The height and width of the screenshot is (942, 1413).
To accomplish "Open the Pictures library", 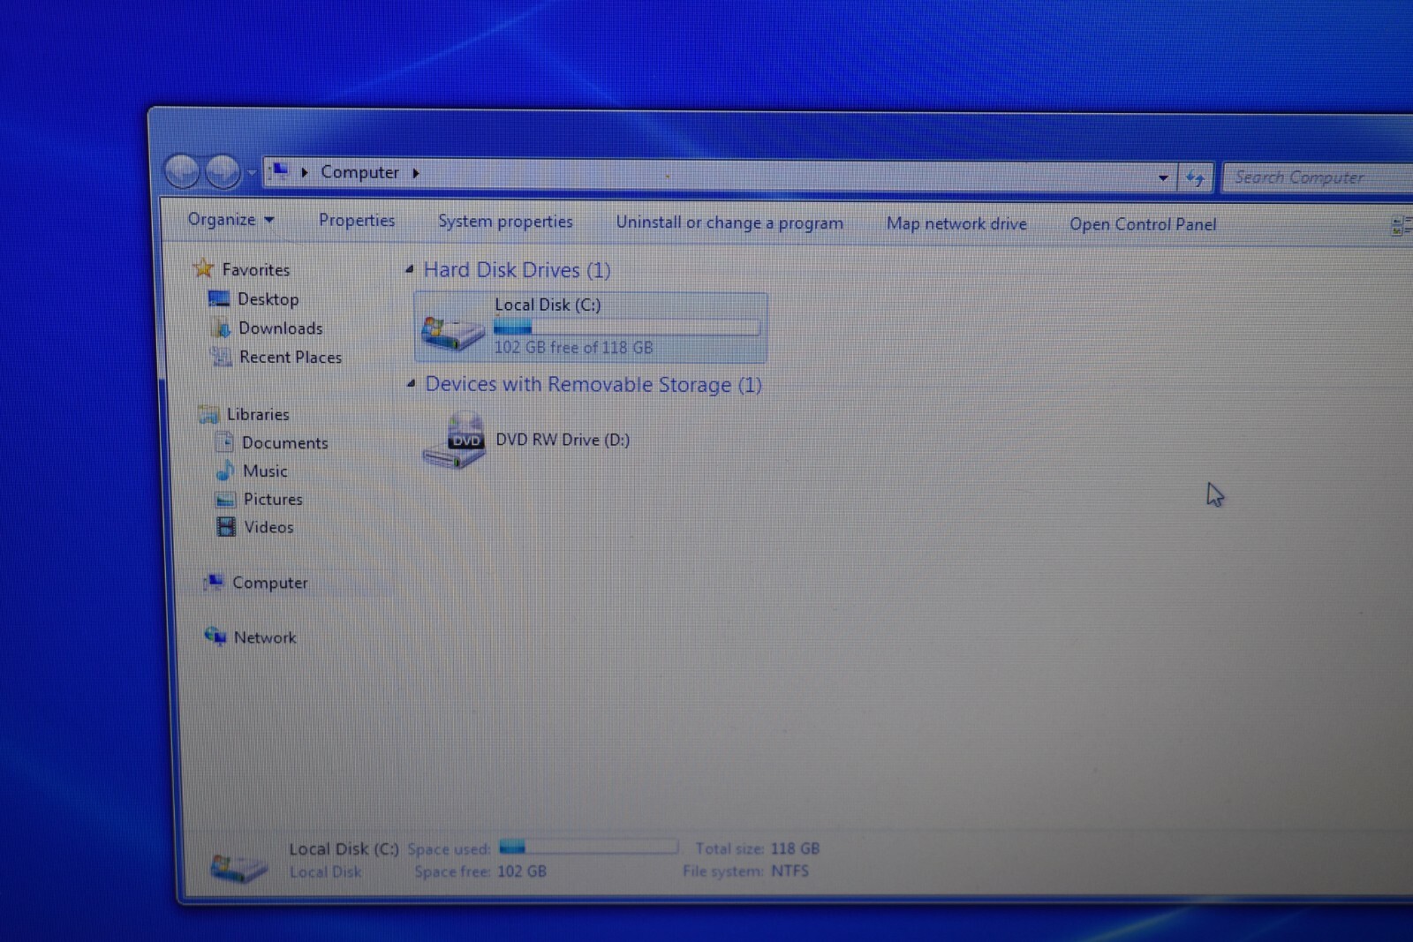I will 273,499.
